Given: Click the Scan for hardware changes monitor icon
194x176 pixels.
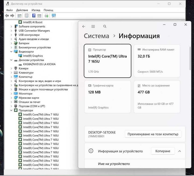Looking at the screenshot, I should coord(54,16).
